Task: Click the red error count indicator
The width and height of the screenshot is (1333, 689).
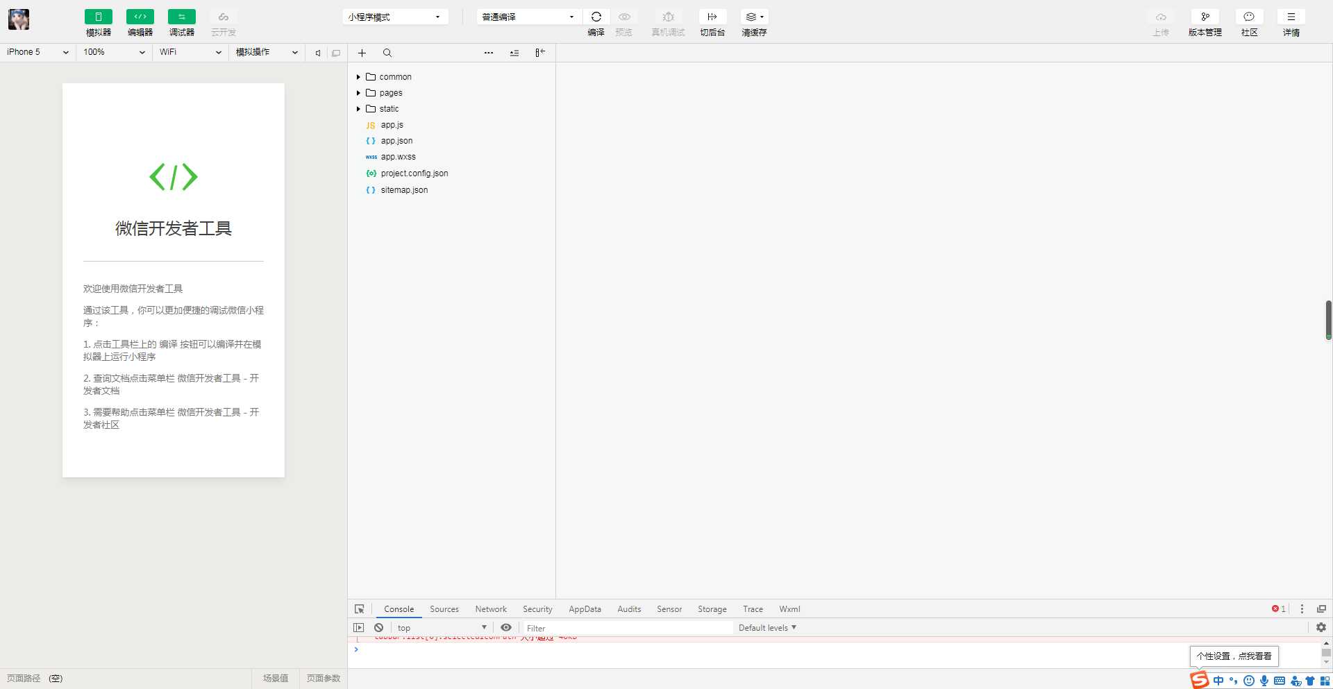Action: [1279, 609]
